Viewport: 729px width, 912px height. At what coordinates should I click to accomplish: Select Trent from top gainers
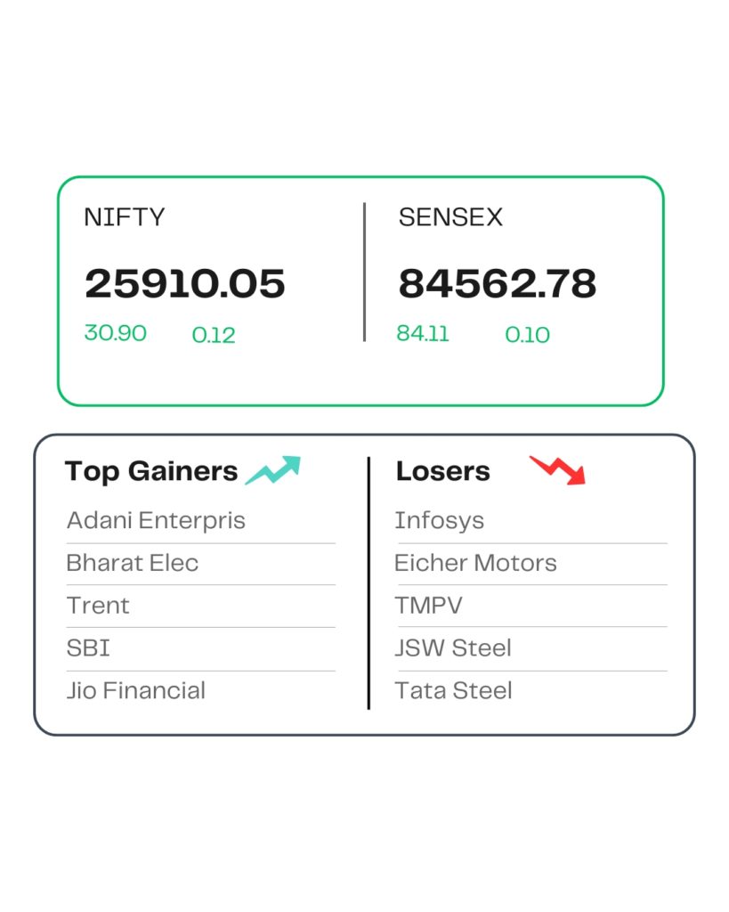coord(98,606)
